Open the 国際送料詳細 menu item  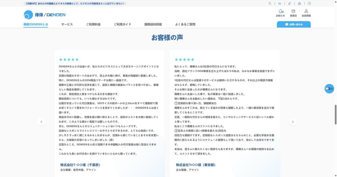(153, 25)
